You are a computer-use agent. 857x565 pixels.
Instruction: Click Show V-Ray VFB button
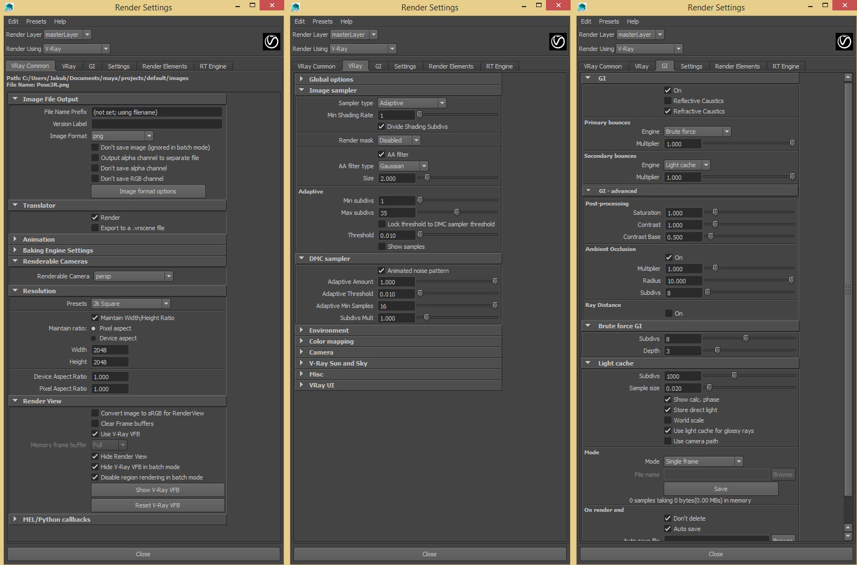pyautogui.click(x=158, y=490)
